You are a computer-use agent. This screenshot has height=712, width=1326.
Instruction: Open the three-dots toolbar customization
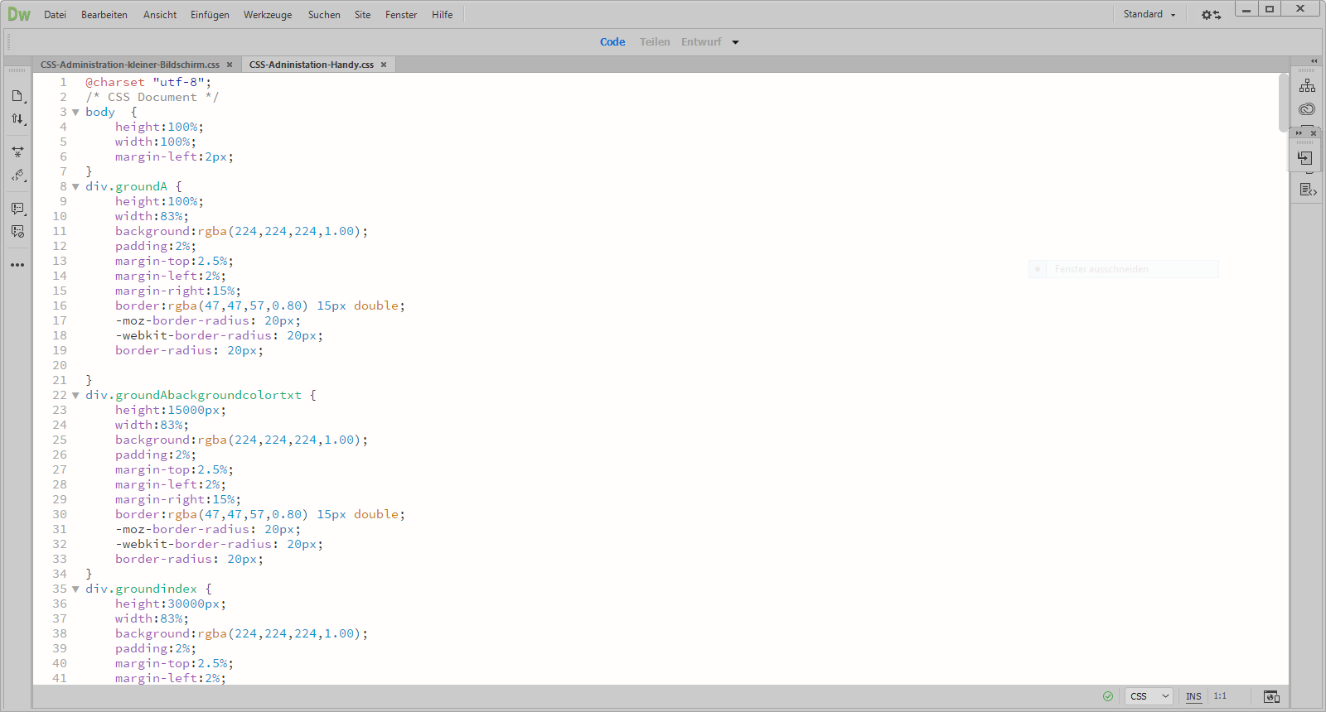[17, 265]
